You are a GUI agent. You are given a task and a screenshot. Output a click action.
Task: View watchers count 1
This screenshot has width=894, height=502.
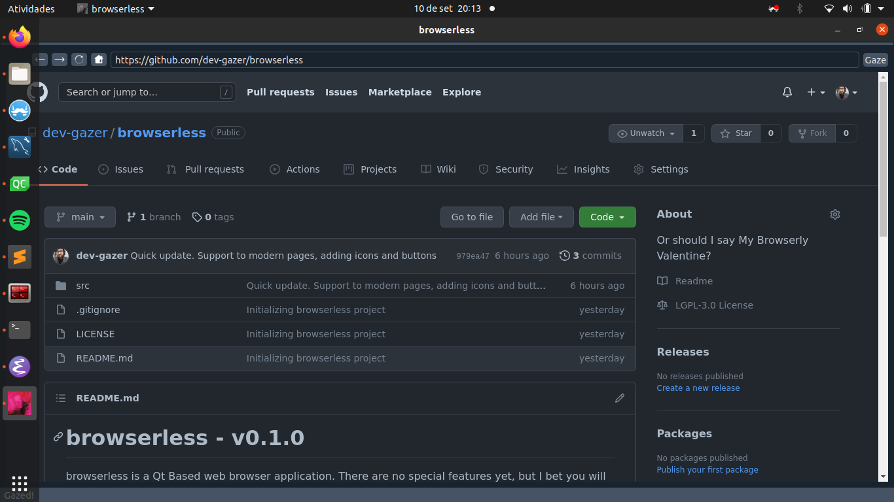click(x=694, y=133)
